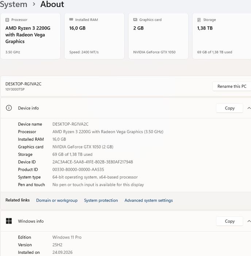This screenshot has width=251, height=256.
Task: Click the Graphics card icon
Action: [x=135, y=20]
